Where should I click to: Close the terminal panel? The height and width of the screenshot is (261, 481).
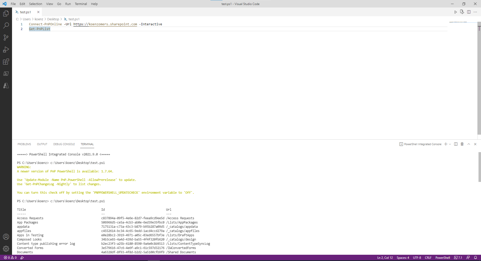(475, 144)
